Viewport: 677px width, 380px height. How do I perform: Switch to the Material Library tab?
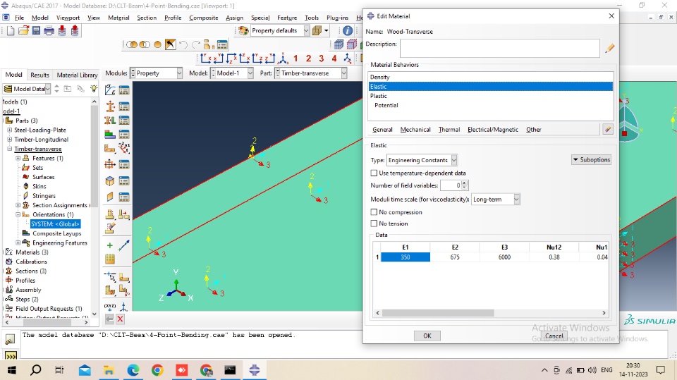77,75
